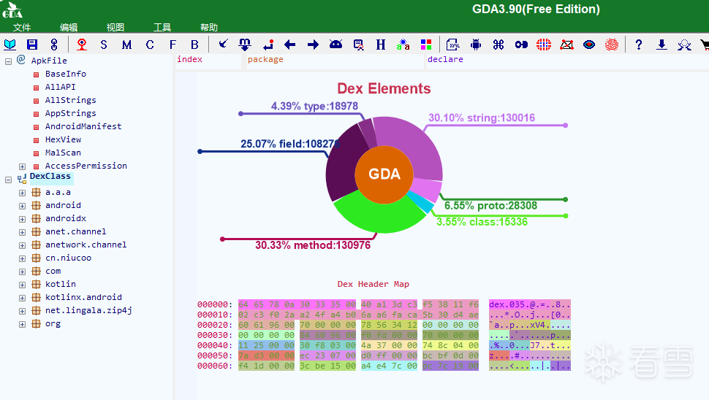
Task: Open AppStrings tree entry
Action: point(71,113)
